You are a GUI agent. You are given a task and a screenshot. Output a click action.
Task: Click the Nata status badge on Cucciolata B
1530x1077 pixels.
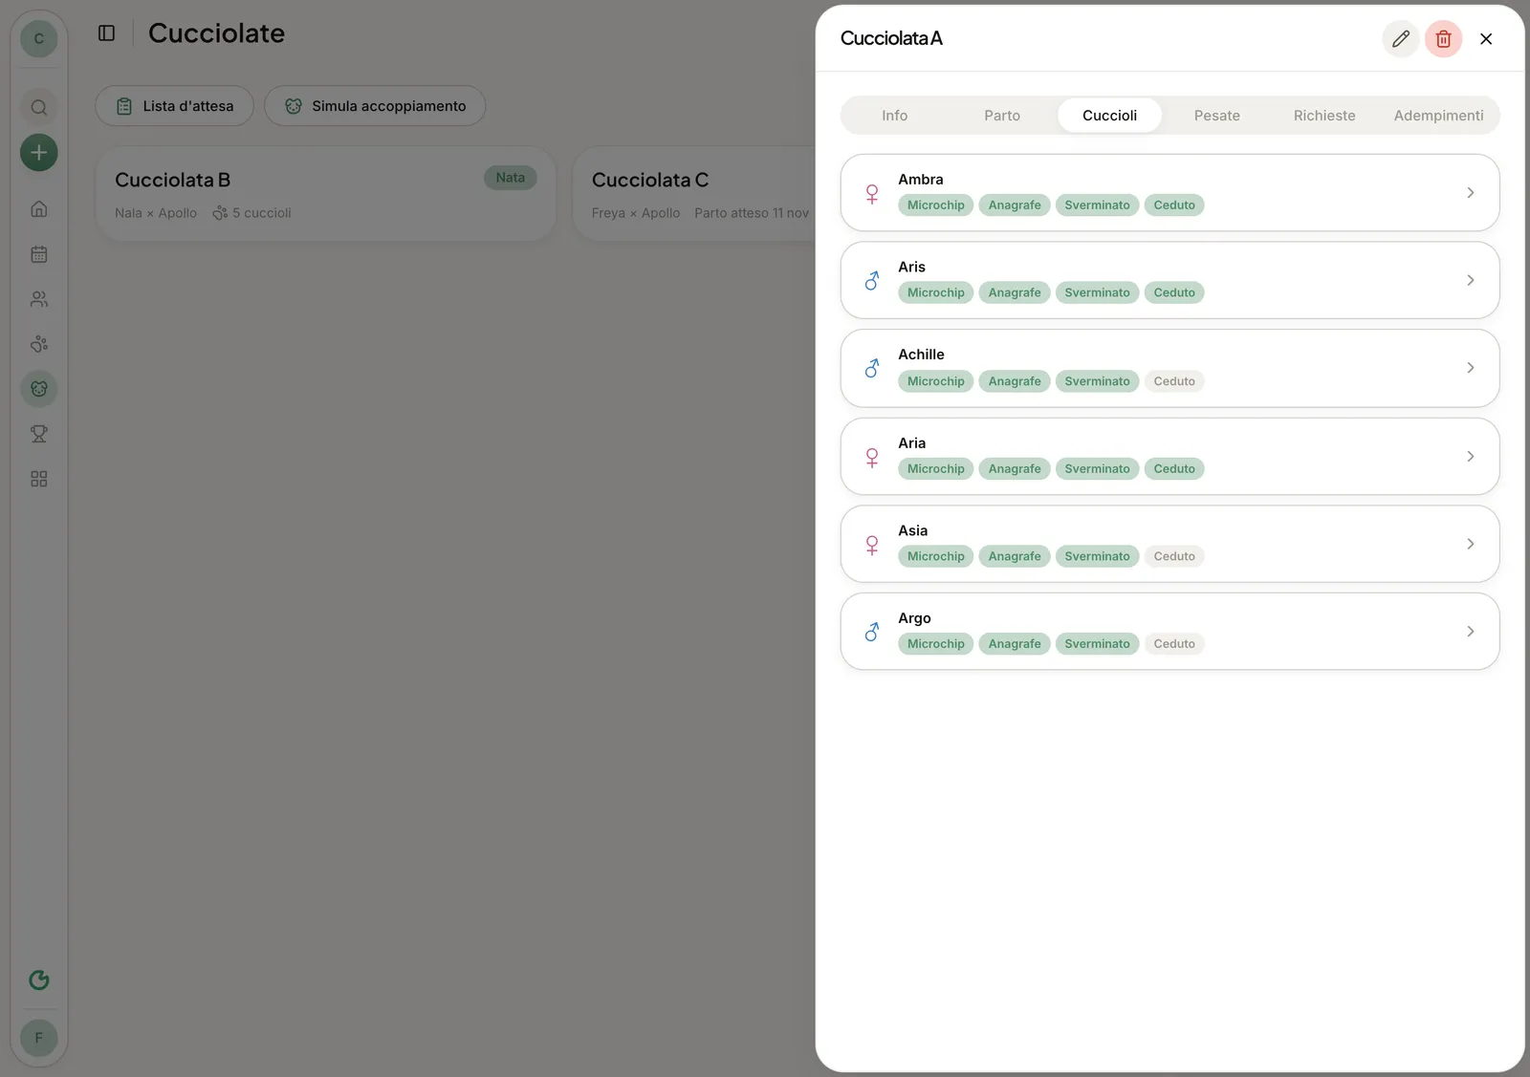(510, 178)
